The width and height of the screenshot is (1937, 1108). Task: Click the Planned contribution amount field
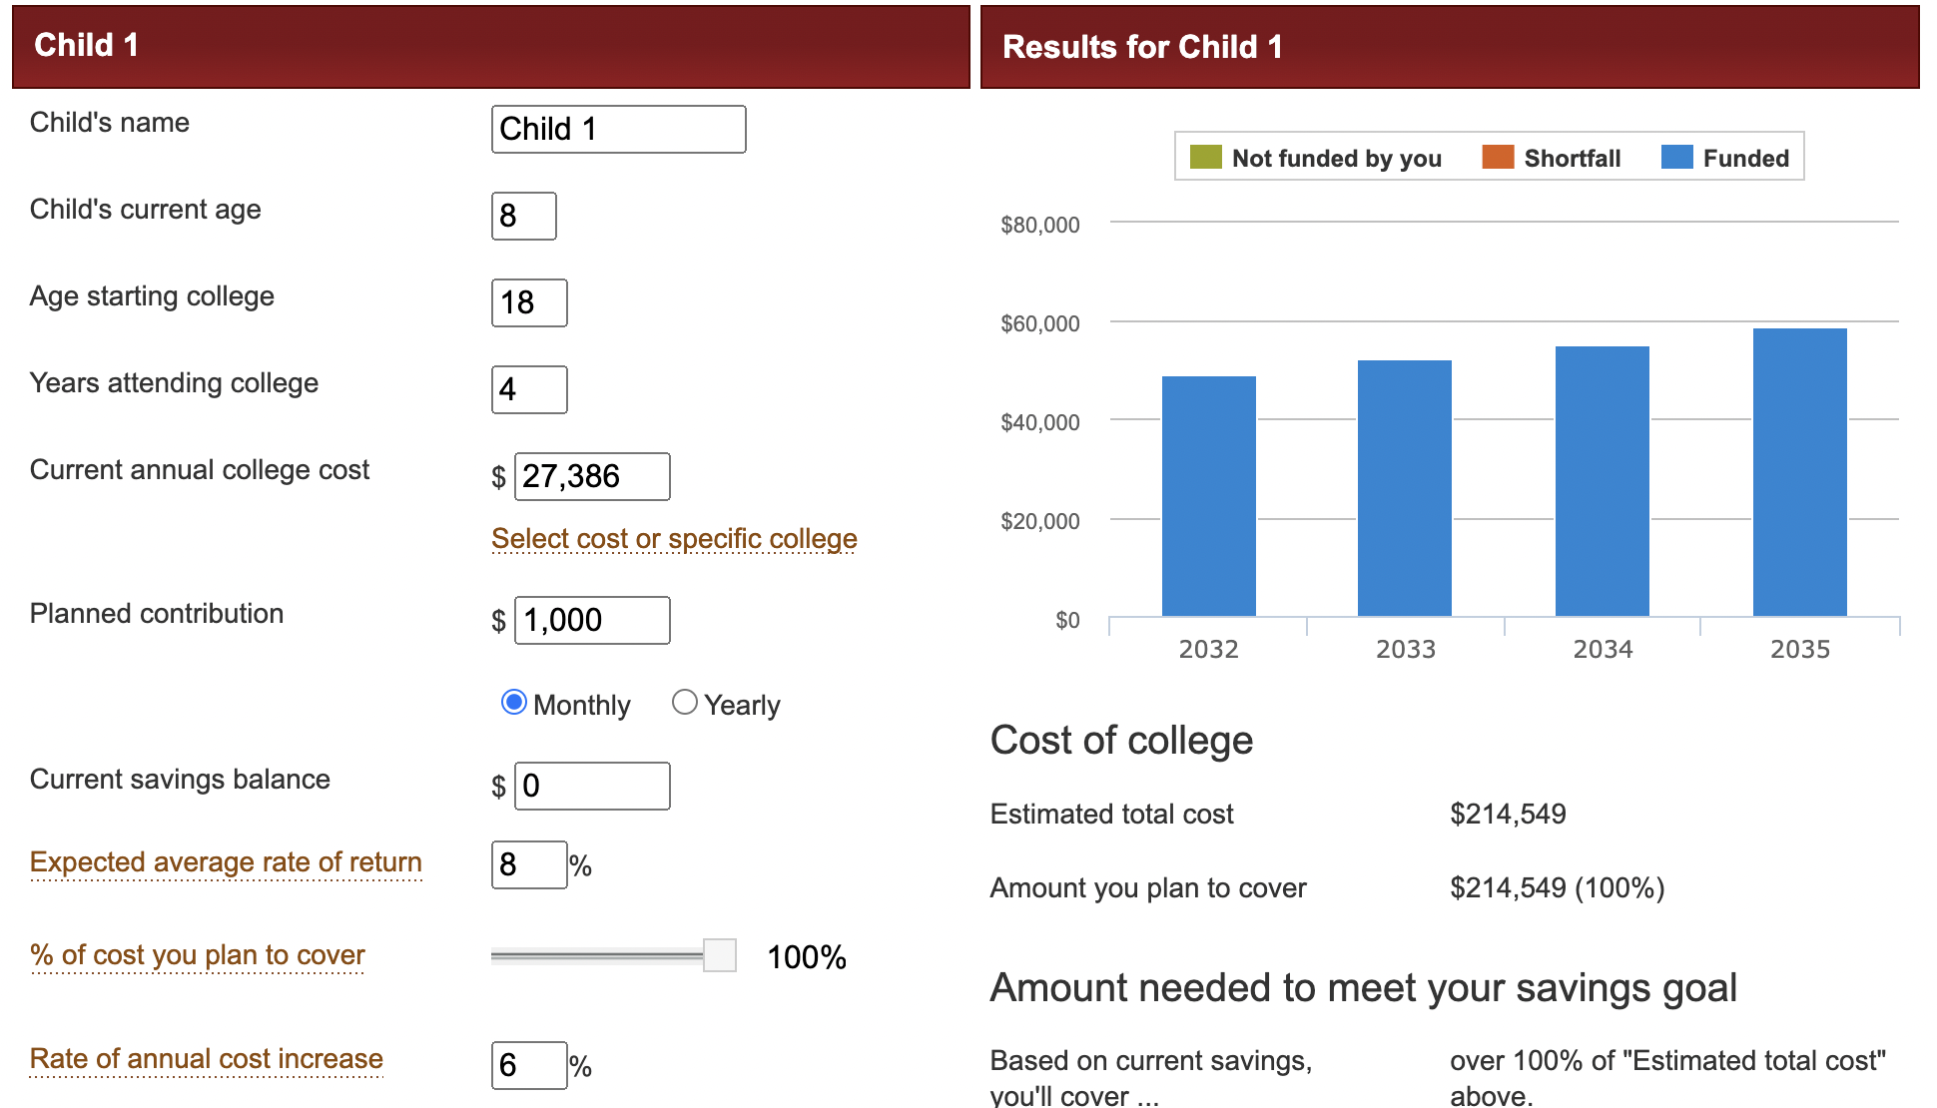[x=591, y=621]
